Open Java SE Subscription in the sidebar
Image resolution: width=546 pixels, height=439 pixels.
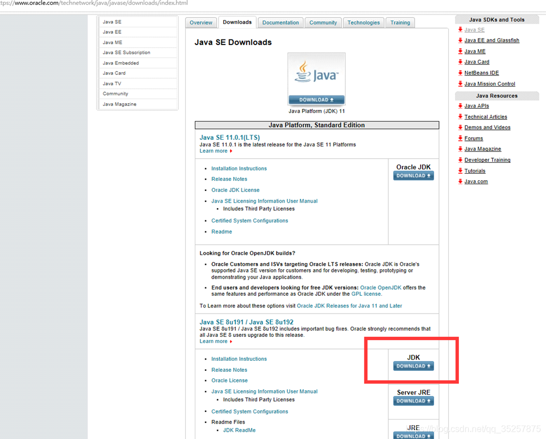tap(138, 52)
